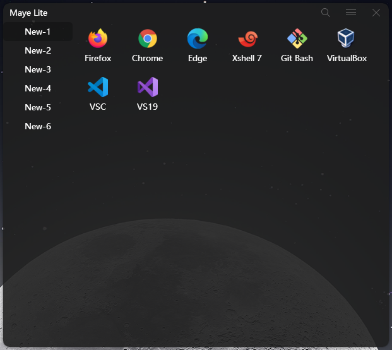
Task: Open the New-4 tab
Action: pos(38,88)
